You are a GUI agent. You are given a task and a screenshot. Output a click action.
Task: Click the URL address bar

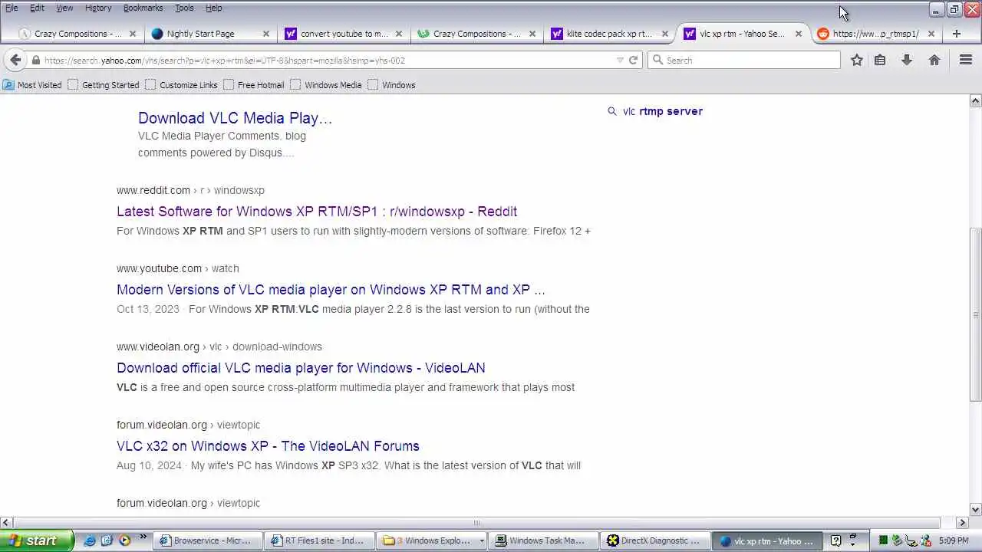[330, 61]
